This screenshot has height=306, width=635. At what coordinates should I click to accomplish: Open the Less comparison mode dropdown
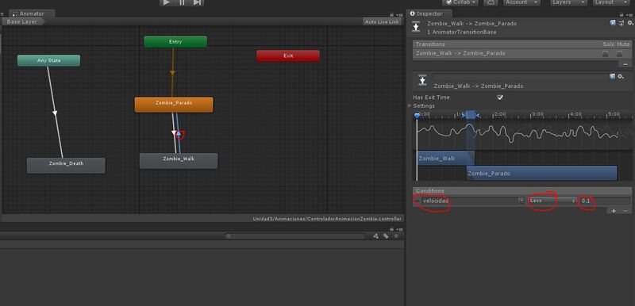click(x=552, y=201)
